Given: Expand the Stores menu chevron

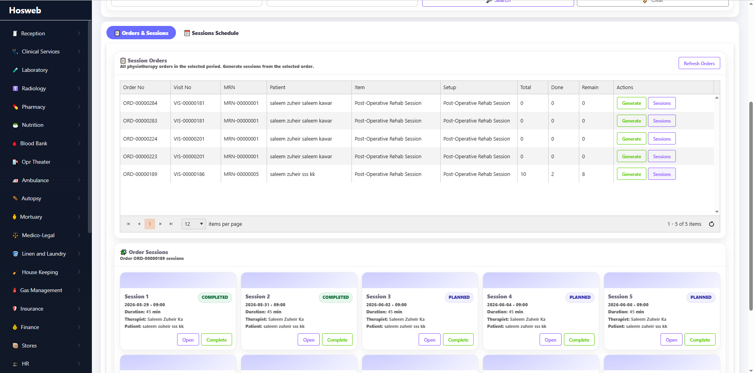Looking at the screenshot, I should [79, 346].
